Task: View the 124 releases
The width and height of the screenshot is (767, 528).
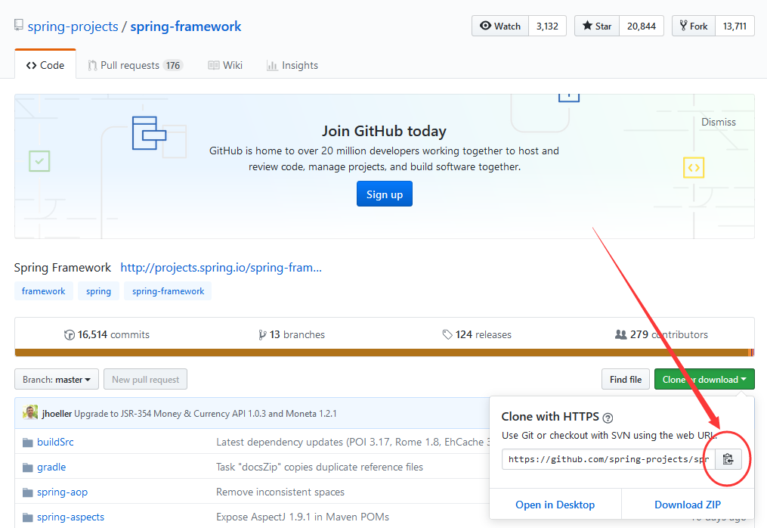Action: point(477,334)
